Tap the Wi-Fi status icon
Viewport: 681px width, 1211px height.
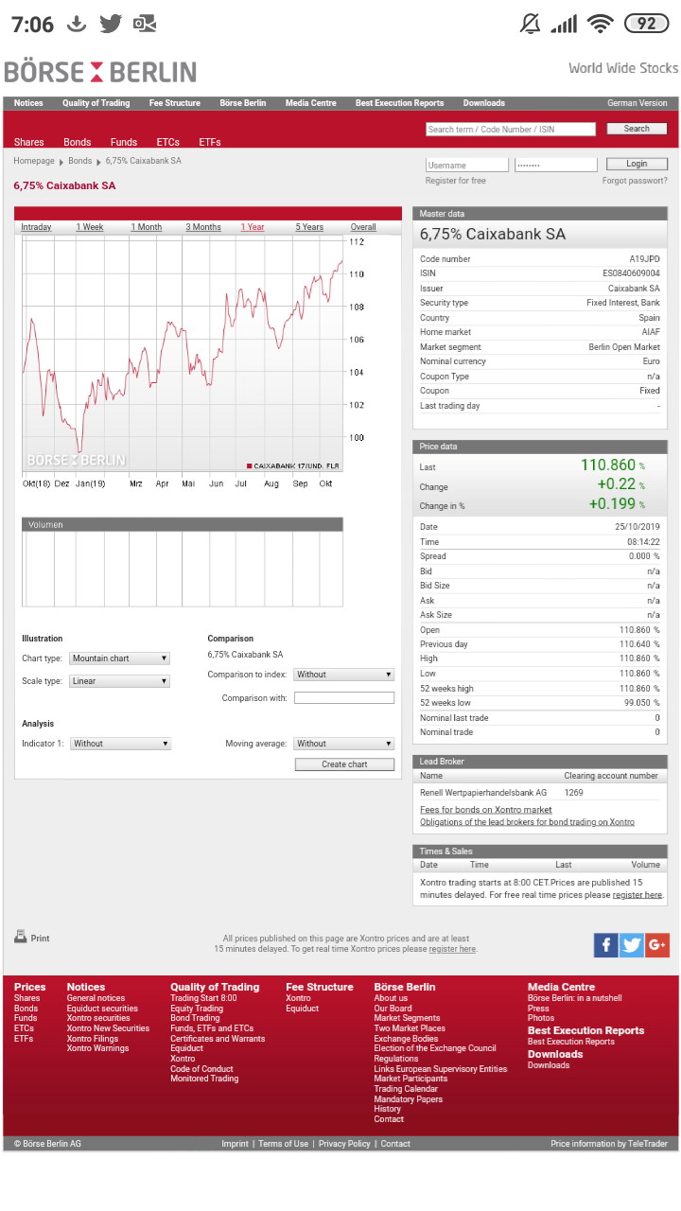coord(600,24)
